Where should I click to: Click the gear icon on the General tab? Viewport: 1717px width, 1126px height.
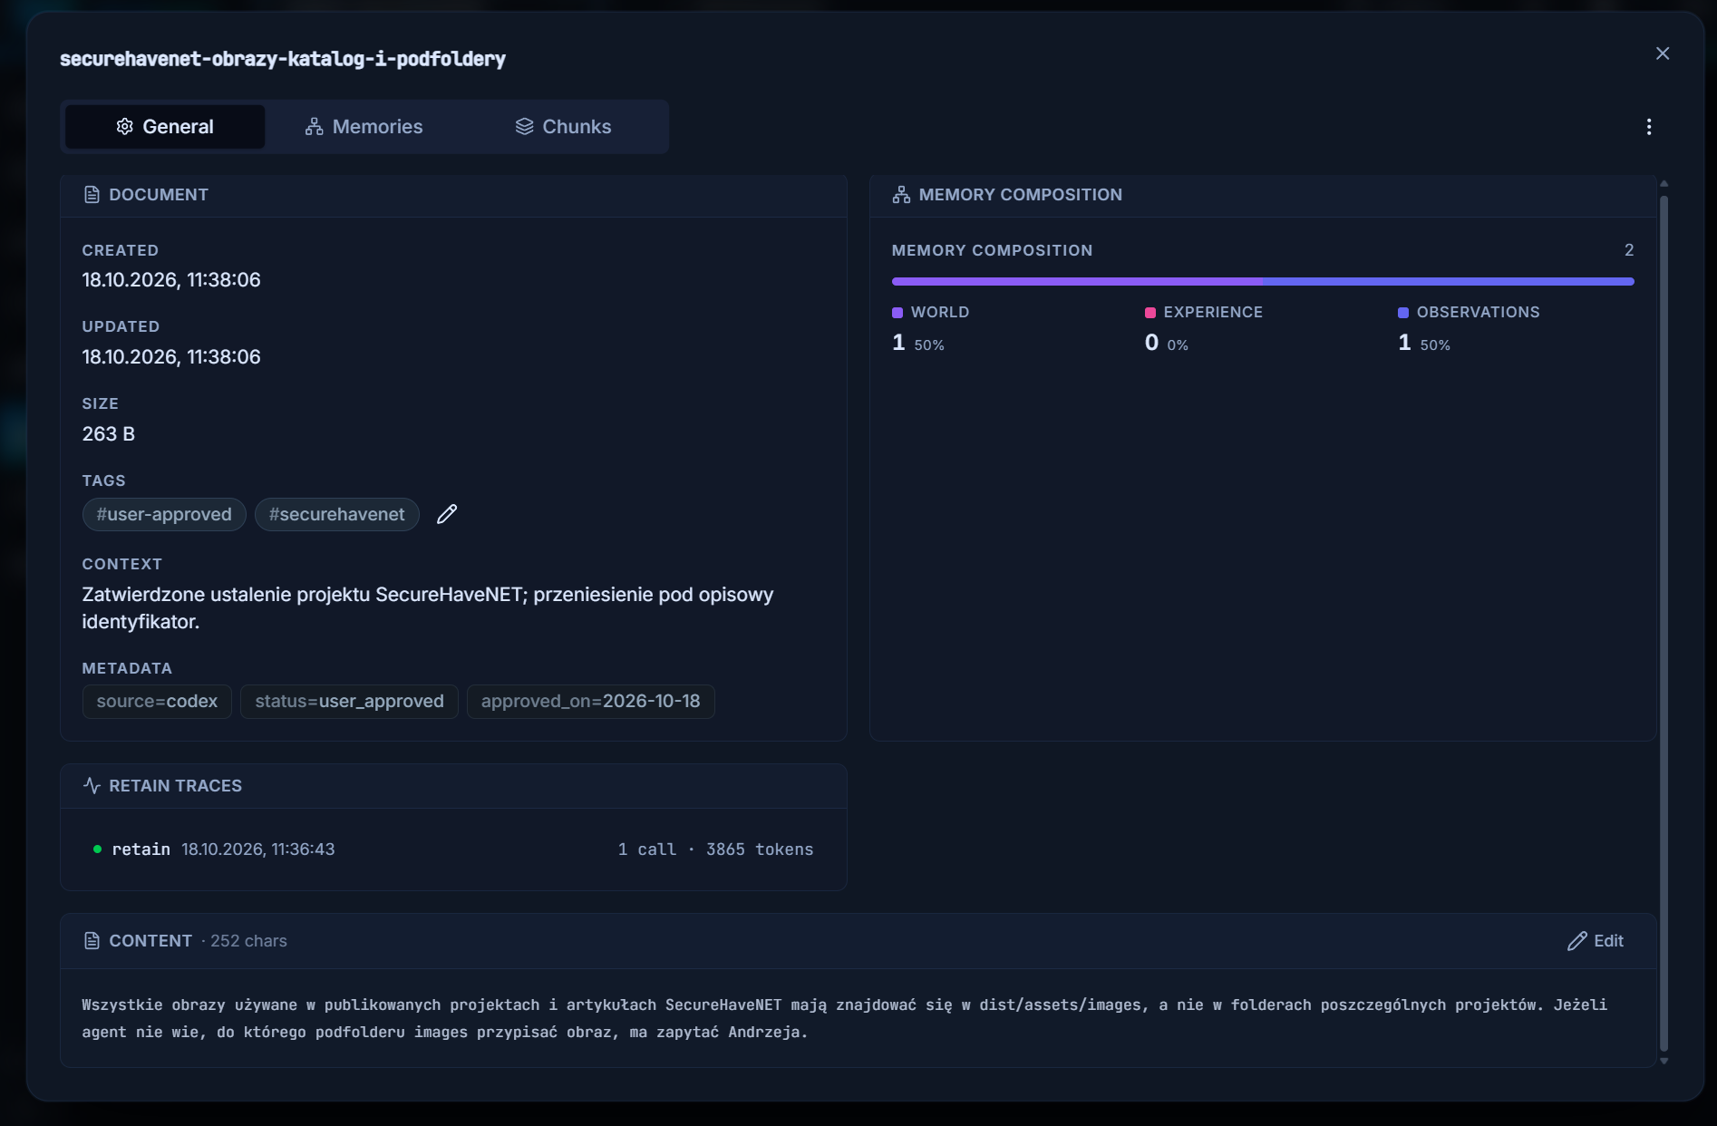[125, 127]
